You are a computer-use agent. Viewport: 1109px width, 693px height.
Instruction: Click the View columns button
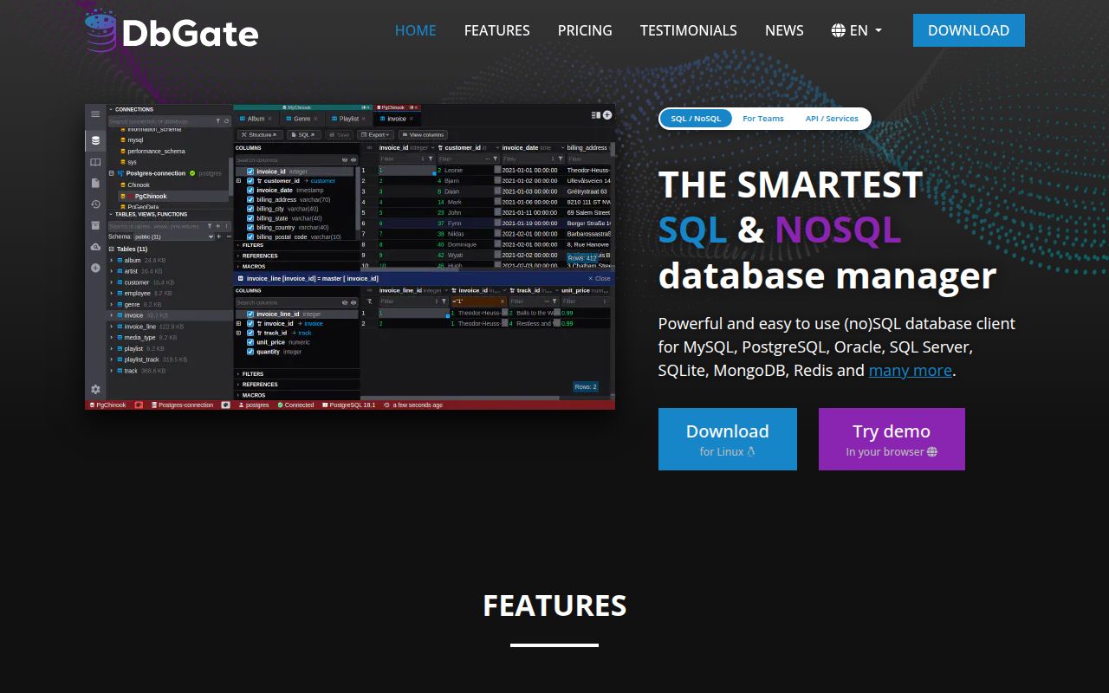point(423,135)
